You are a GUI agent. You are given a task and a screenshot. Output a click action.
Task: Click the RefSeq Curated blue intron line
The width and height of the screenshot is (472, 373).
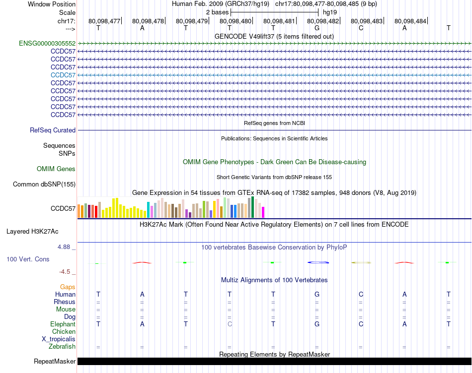pos(274,130)
